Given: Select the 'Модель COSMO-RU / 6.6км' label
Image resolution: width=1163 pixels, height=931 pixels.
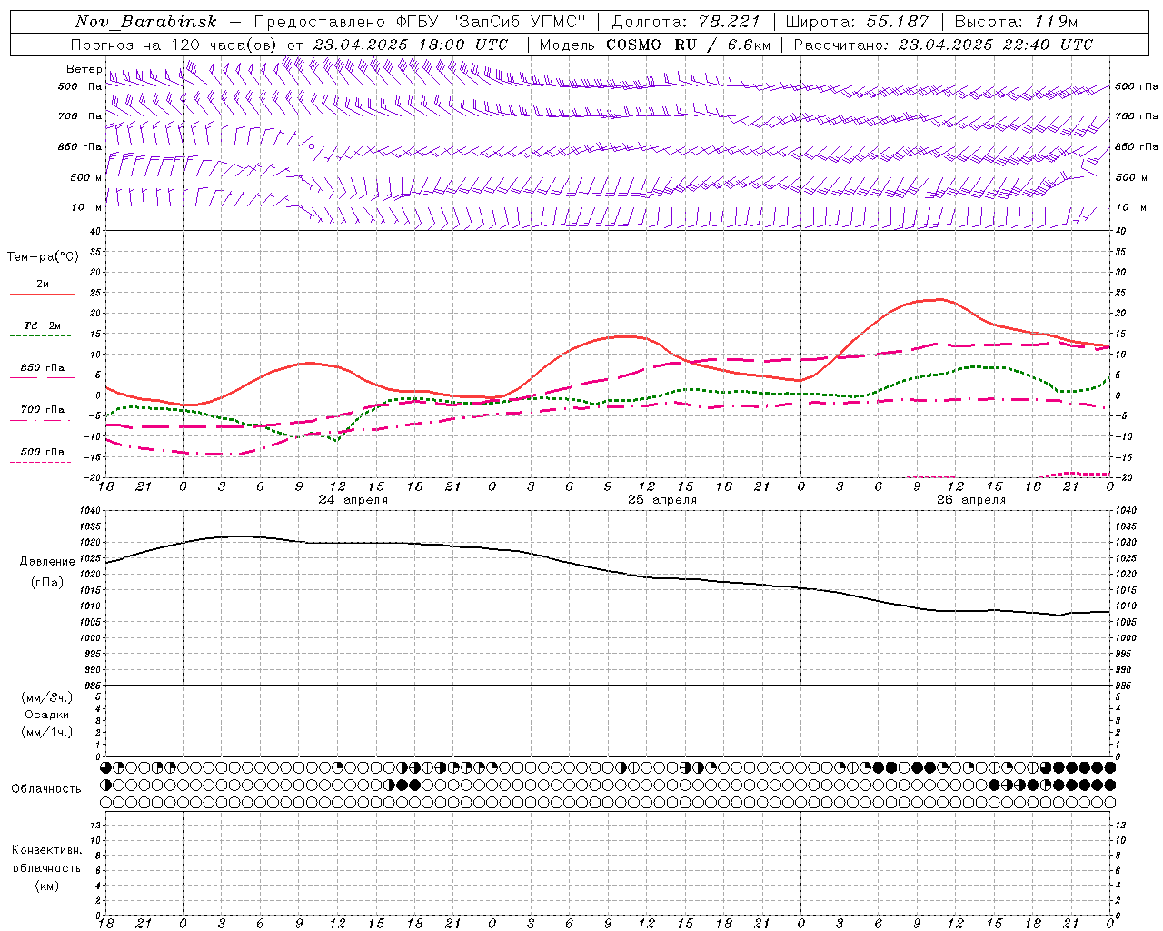Looking at the screenshot, I should pyautogui.click(x=654, y=45).
